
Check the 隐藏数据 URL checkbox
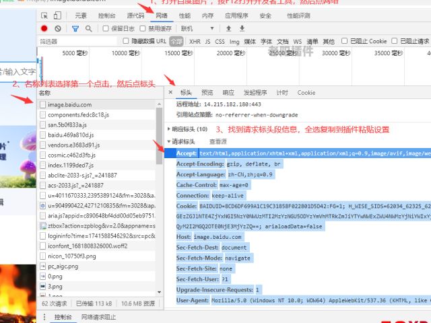pyautogui.click(x=126, y=41)
